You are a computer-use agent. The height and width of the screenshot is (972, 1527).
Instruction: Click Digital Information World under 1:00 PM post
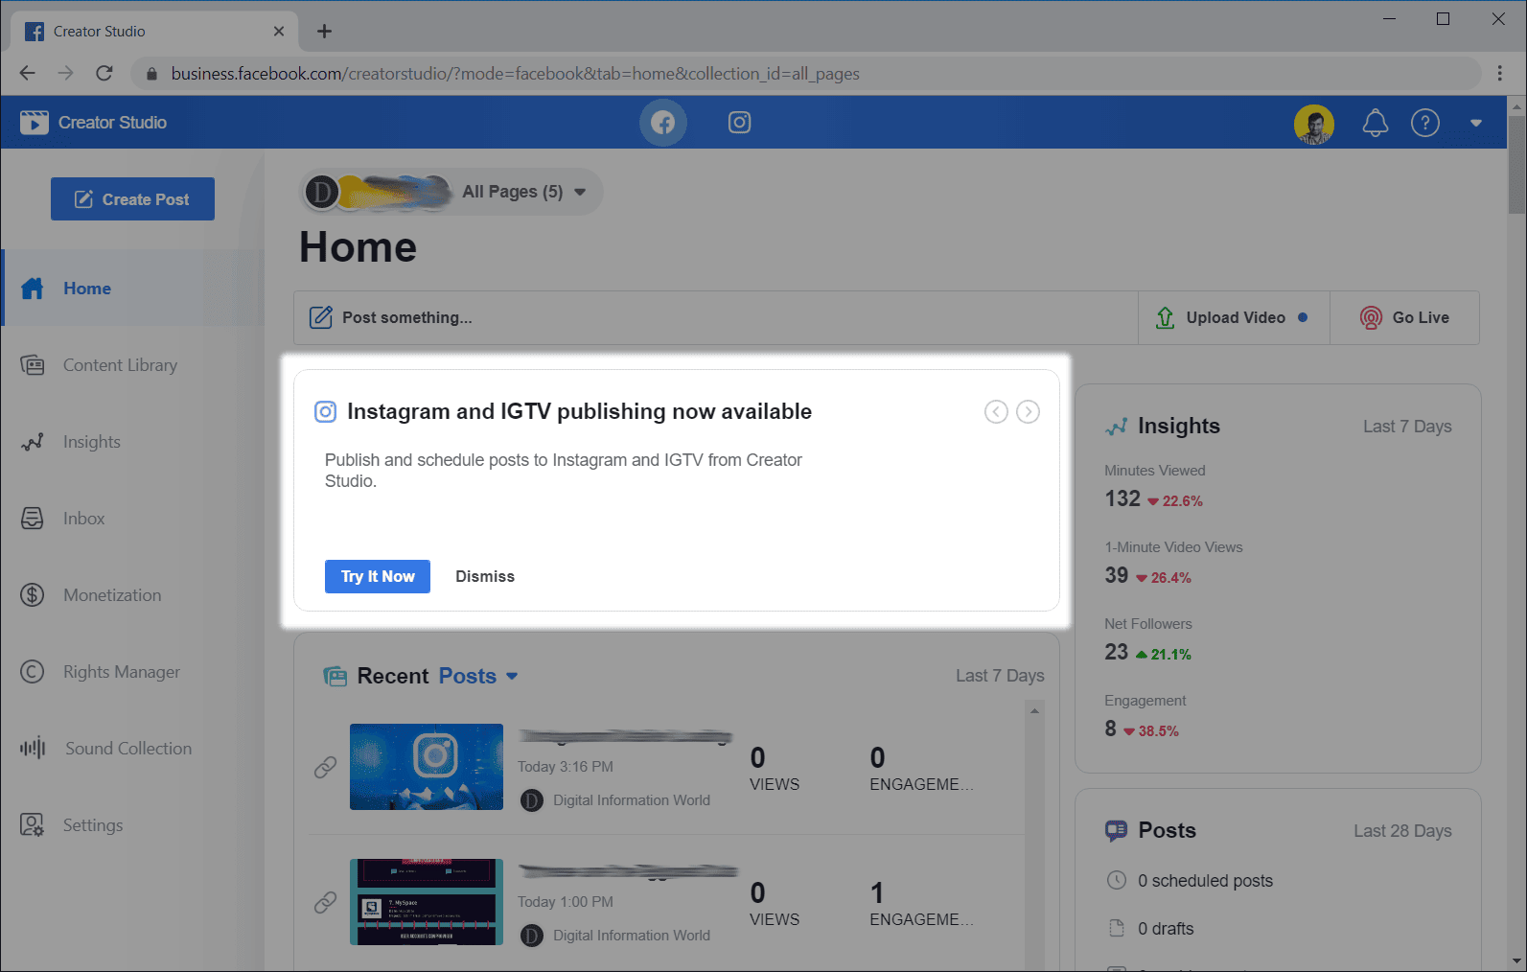[x=632, y=936]
